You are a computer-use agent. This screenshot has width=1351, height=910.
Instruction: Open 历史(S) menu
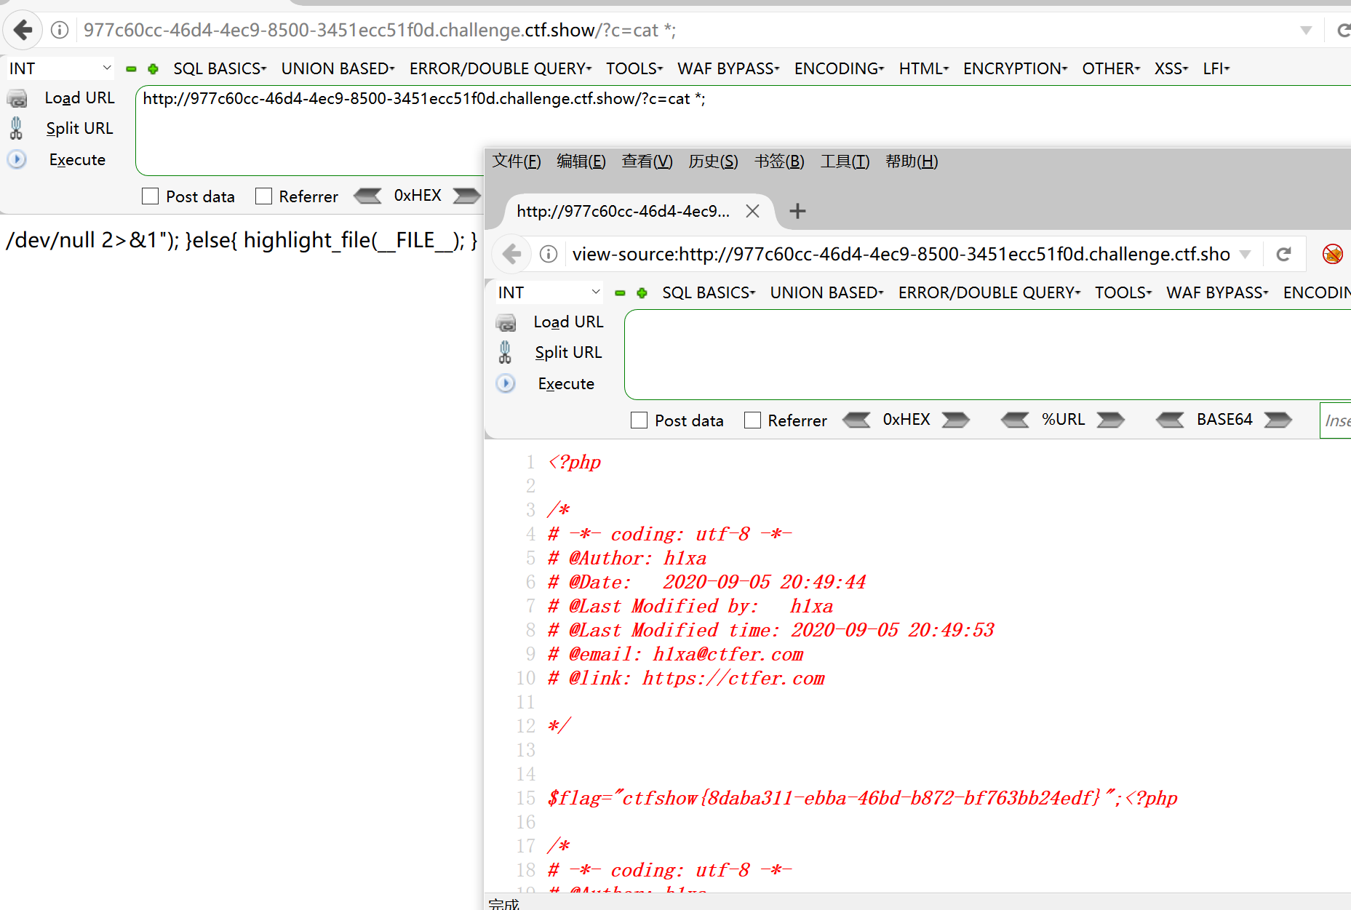(x=713, y=161)
